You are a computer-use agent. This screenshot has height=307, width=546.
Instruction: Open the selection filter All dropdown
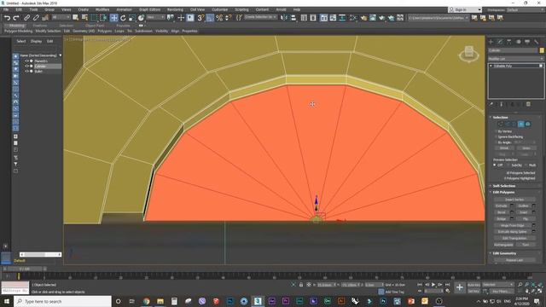[61, 17]
